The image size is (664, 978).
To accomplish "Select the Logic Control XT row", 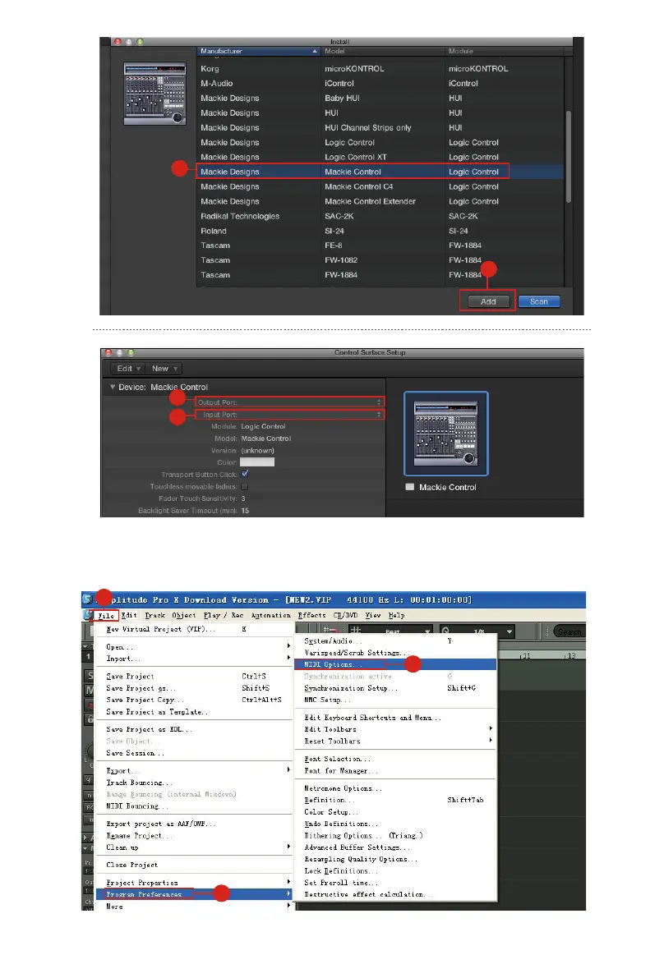I will tap(380, 157).
